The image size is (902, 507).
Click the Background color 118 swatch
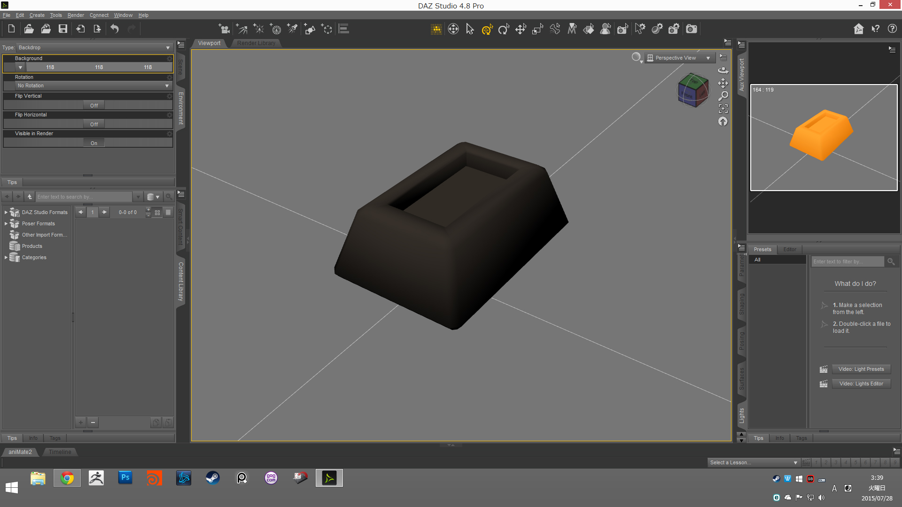tap(99, 67)
